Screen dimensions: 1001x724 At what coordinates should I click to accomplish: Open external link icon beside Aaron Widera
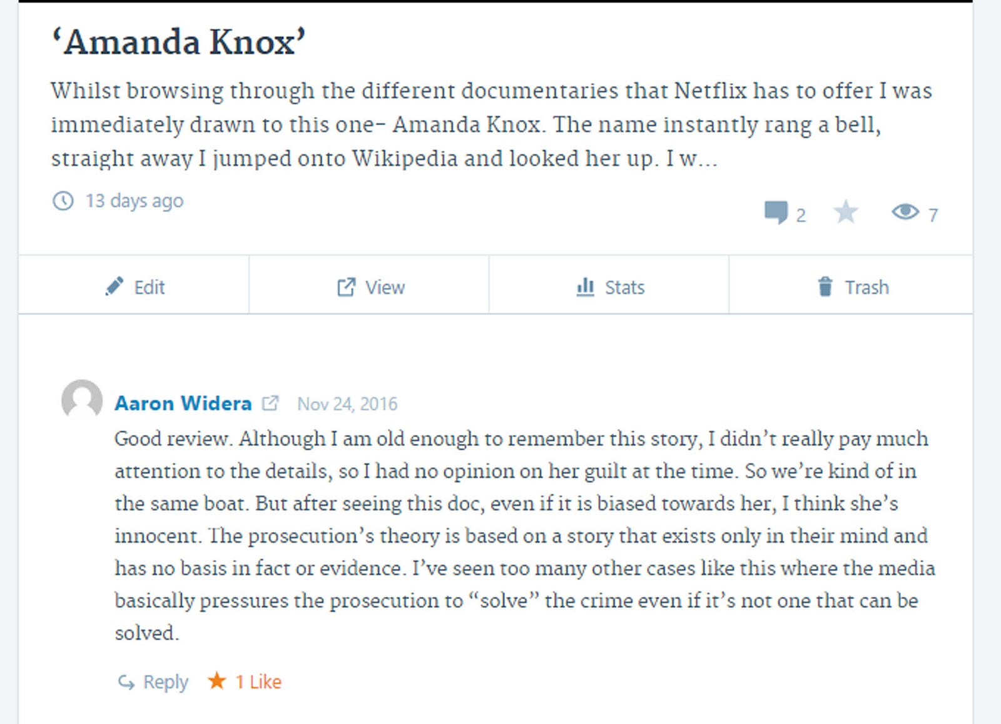(x=270, y=403)
